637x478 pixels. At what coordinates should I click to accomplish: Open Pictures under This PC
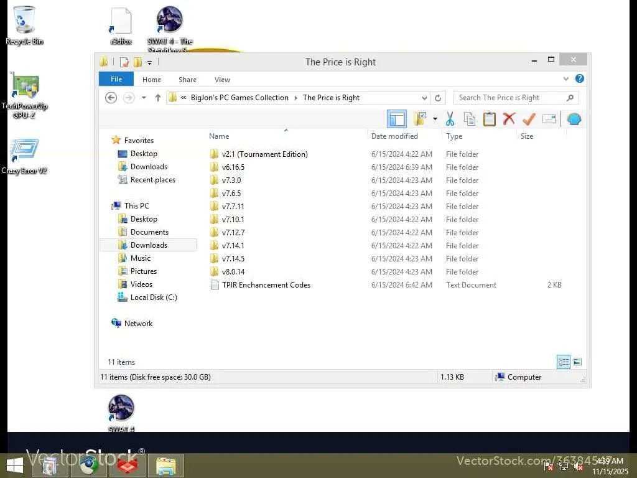click(x=144, y=271)
